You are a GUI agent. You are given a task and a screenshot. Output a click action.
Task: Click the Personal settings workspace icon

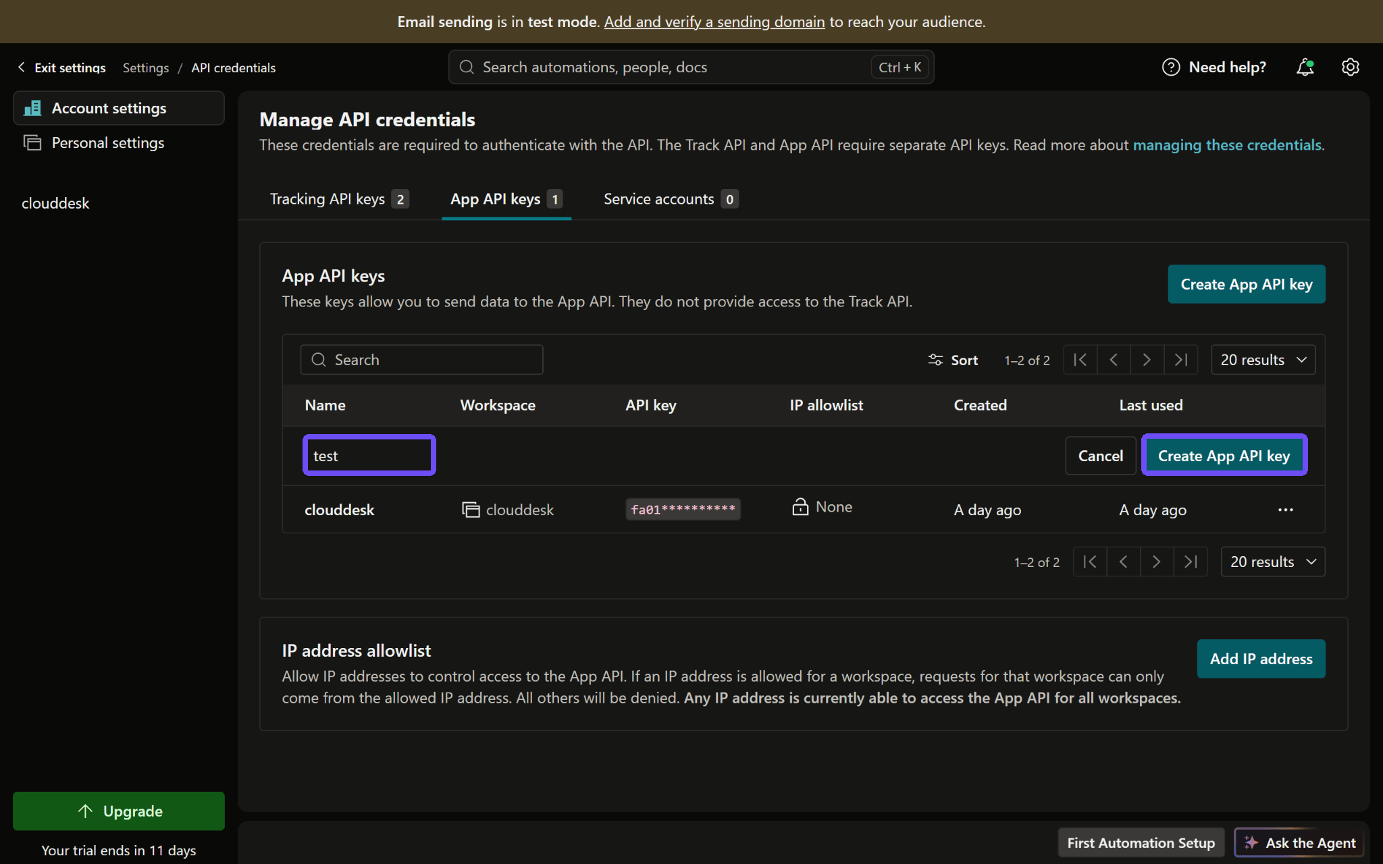[32, 142]
